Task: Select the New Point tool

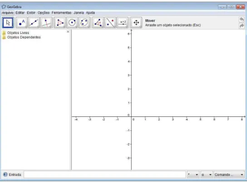Action: click(x=22, y=23)
